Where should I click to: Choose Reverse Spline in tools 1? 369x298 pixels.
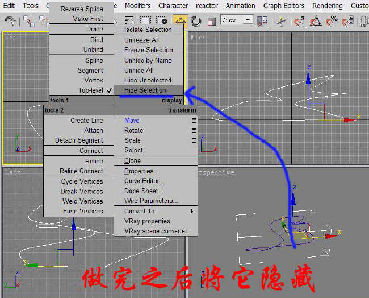82,9
